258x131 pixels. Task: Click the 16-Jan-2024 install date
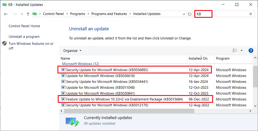[x=198, y=82]
